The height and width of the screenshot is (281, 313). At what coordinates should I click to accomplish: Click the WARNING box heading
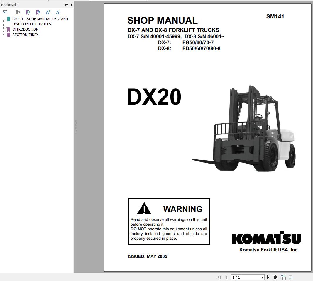tap(183, 209)
